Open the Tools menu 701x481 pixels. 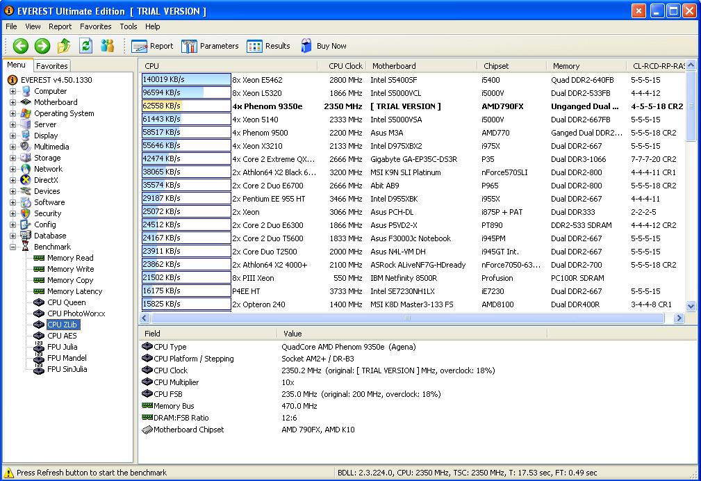pos(129,26)
